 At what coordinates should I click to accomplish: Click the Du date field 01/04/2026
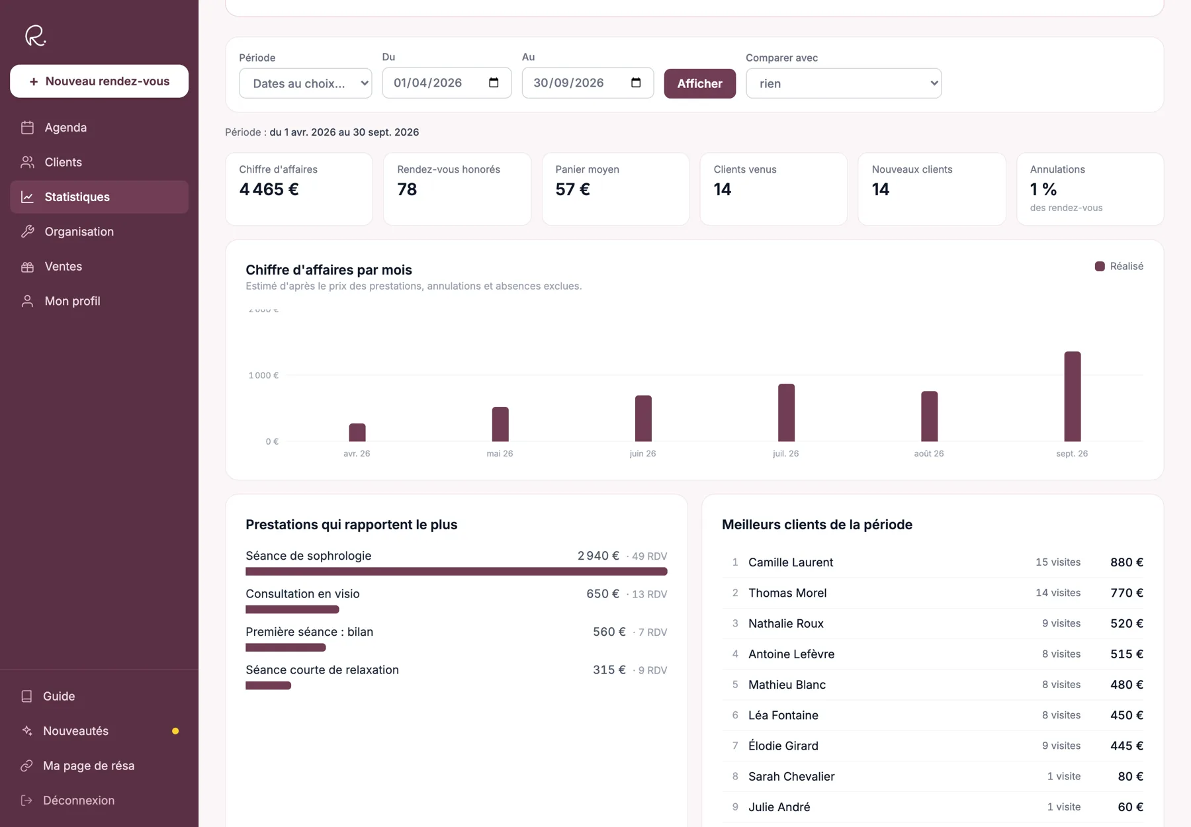[x=447, y=83]
